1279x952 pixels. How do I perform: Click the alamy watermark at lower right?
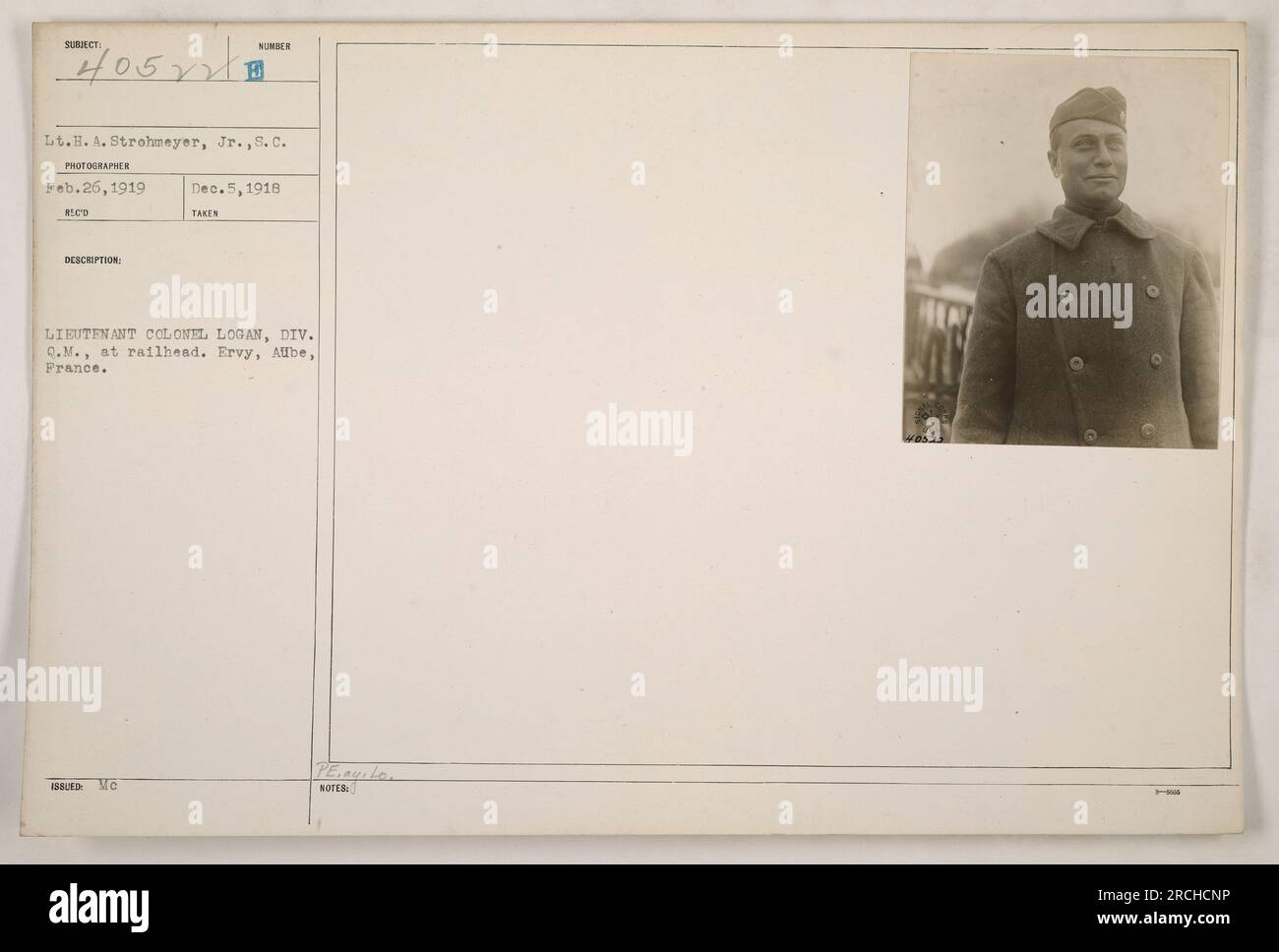(x=929, y=683)
